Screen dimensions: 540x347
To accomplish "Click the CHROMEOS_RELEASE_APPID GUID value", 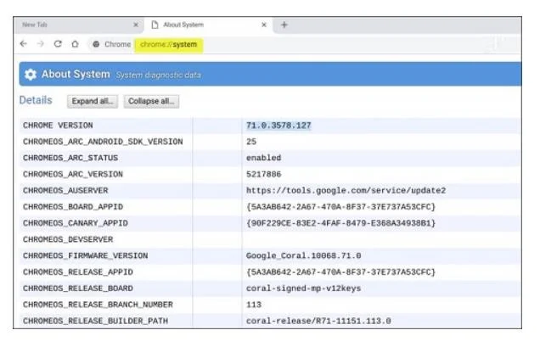I will [341, 272].
